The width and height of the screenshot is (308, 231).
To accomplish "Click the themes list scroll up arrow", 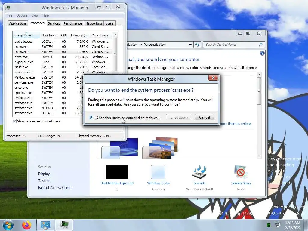I will [259, 75].
